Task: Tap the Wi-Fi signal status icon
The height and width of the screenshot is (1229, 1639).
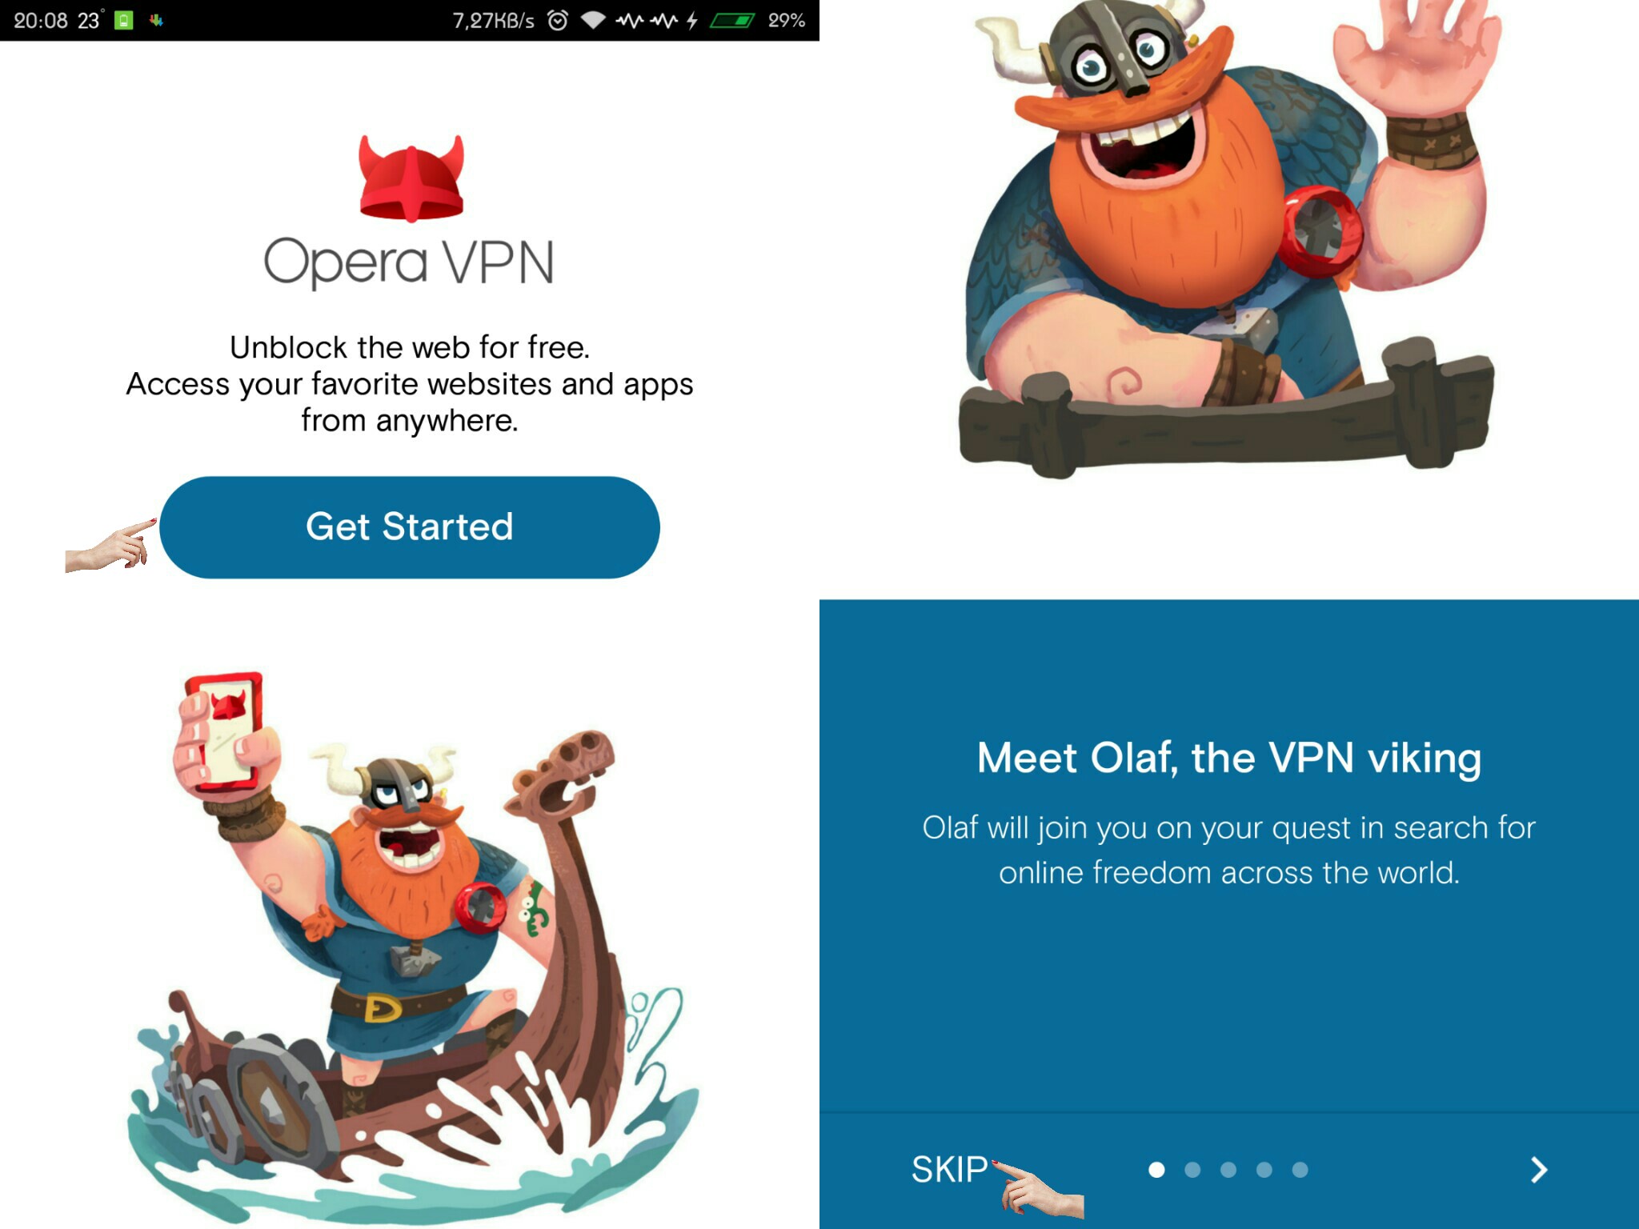Action: click(x=593, y=20)
